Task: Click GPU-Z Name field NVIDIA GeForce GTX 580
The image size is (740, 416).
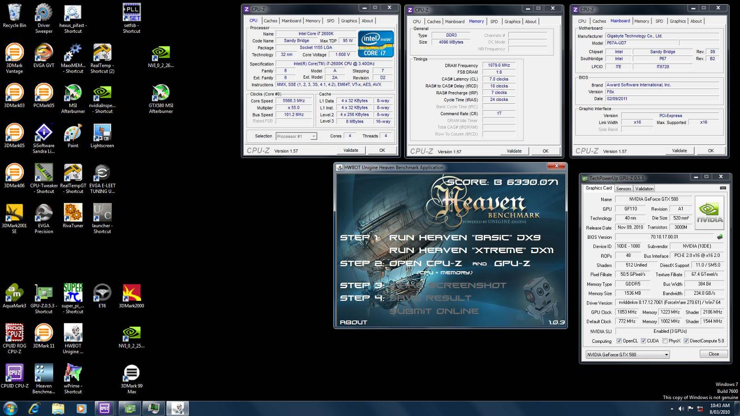Action: 653,199
